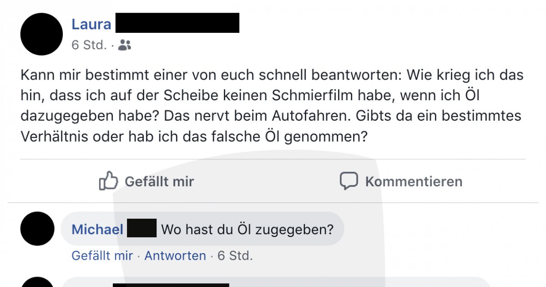Click the "6 Std." timestamp of Michael's comment

pyautogui.click(x=235, y=256)
